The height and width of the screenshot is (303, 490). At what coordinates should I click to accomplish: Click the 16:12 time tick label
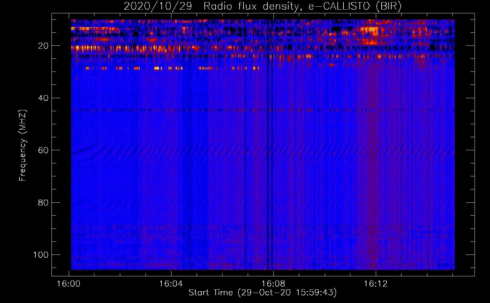click(x=376, y=284)
